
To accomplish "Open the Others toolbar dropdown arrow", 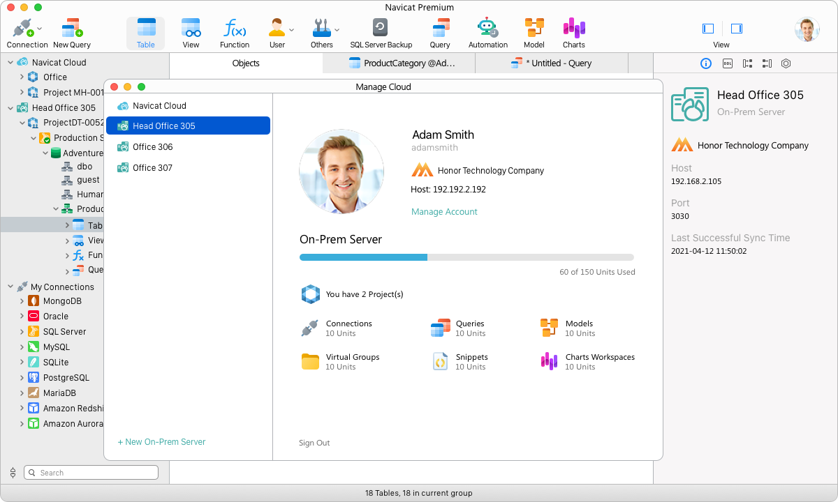I will (x=337, y=30).
